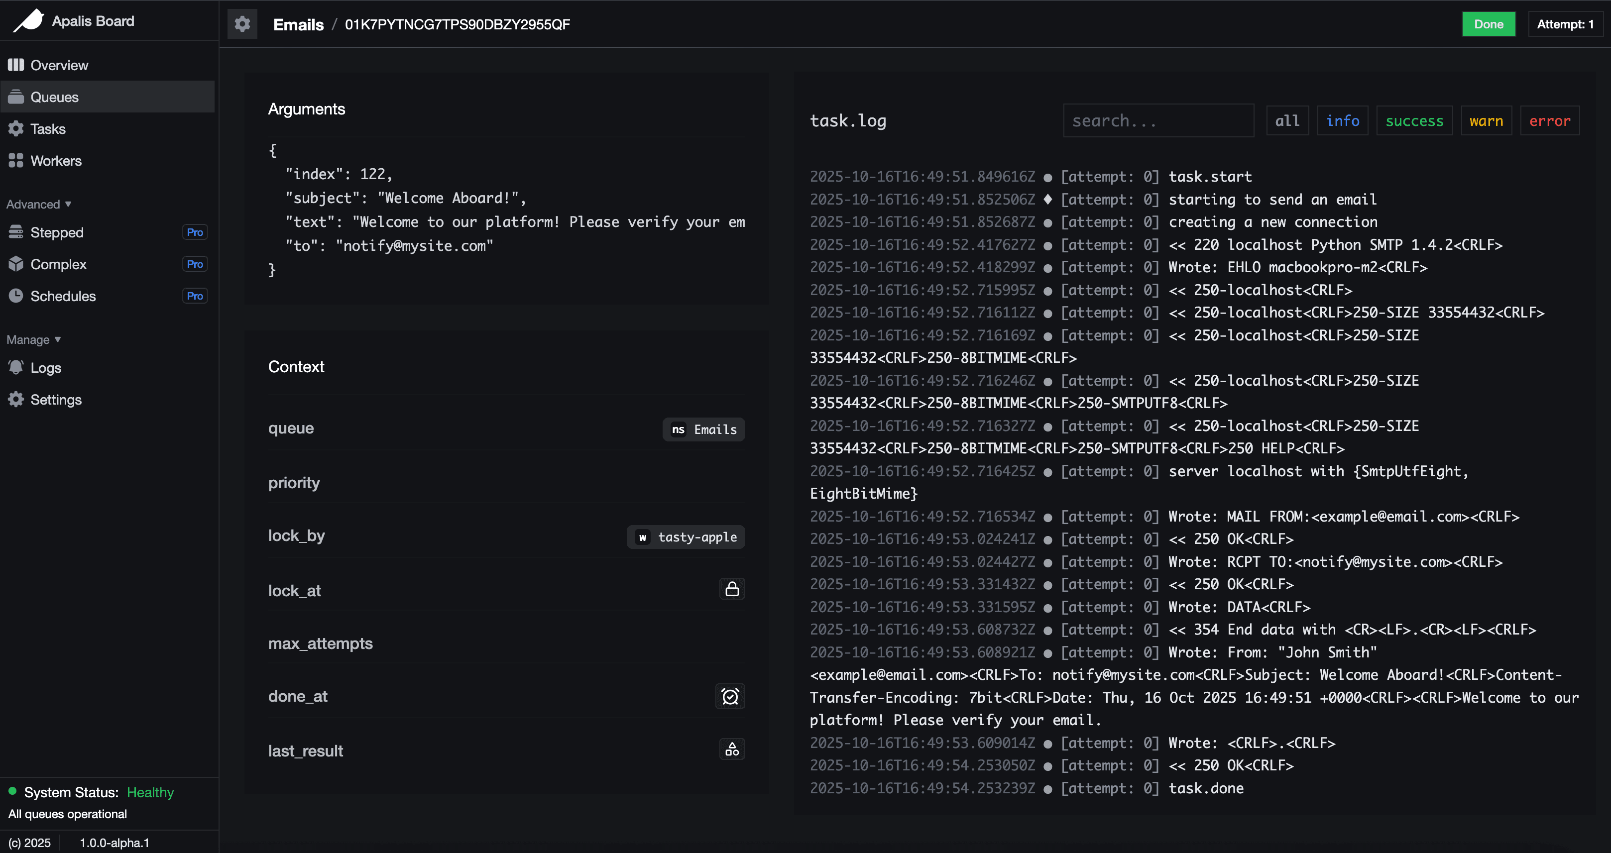Click the Settings gear icon in sidebar
This screenshot has width=1611, height=853.
15,400
